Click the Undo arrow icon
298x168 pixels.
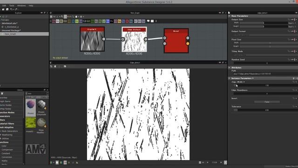tap(11, 9)
